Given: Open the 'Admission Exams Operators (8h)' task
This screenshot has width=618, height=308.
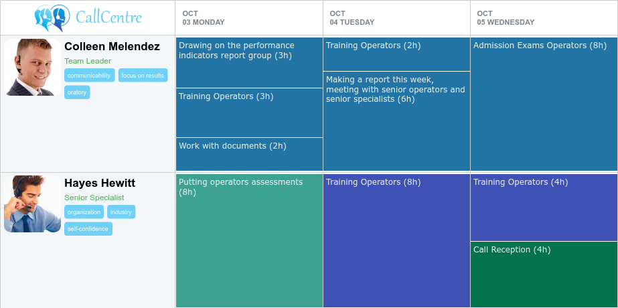Looking at the screenshot, I should 544,104.
